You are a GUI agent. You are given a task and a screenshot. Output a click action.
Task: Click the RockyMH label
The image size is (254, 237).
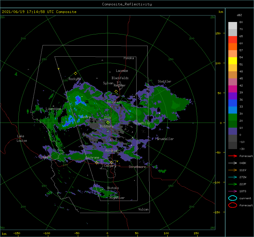pos(75,79)
